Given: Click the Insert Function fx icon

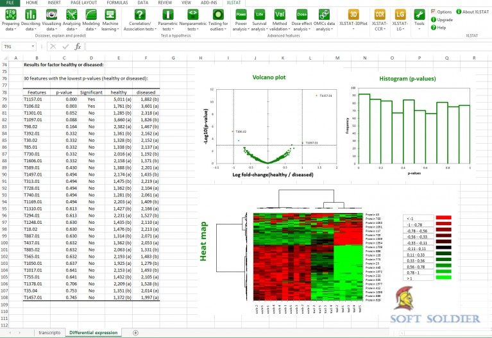Looking at the screenshot, I should pos(78,47).
